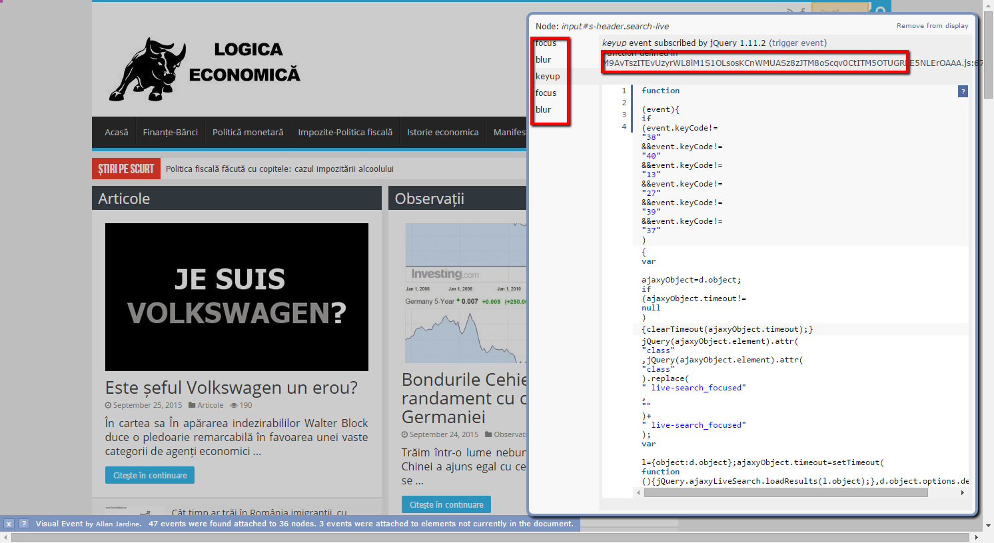Click 'Remove from display' link

click(x=932, y=26)
